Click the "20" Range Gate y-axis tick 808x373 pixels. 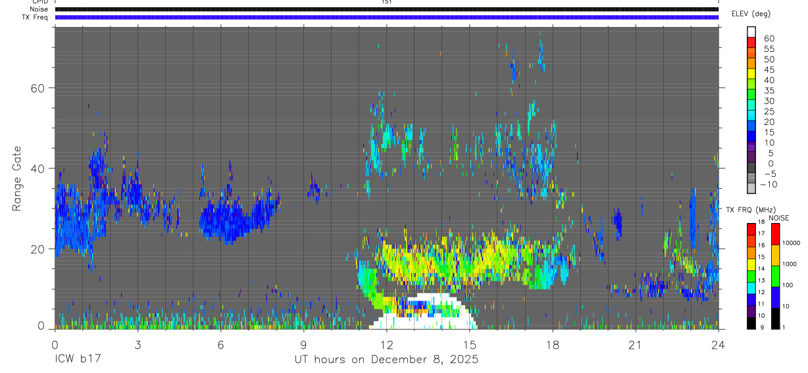39,249
